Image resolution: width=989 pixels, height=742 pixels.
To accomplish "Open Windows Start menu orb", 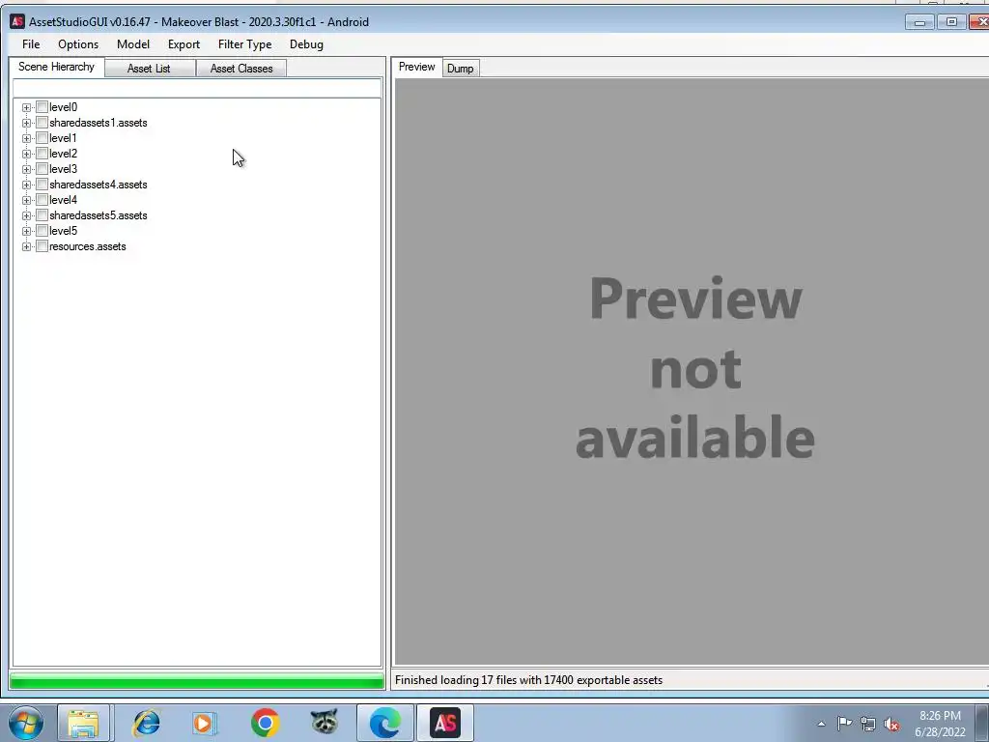I will point(26,723).
